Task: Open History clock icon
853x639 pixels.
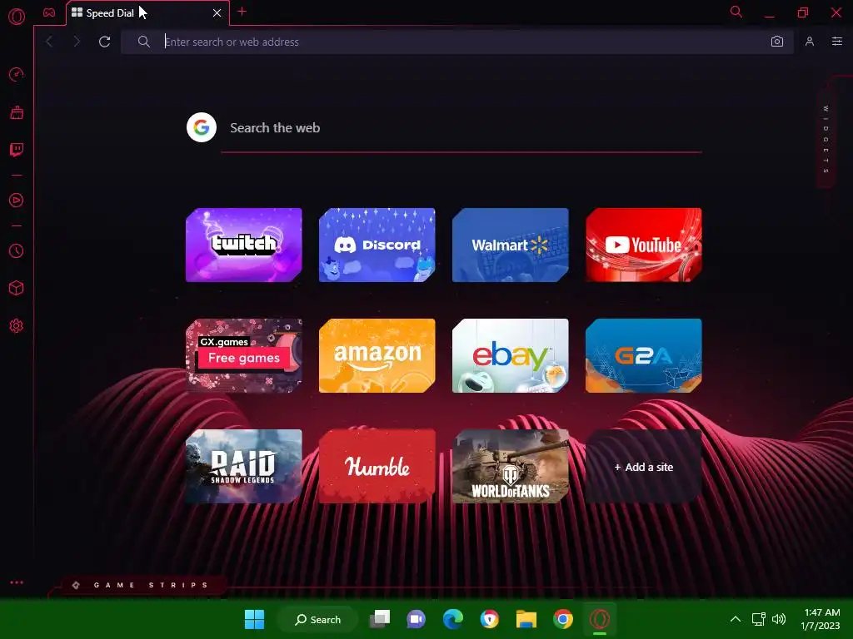Action: pos(17,251)
